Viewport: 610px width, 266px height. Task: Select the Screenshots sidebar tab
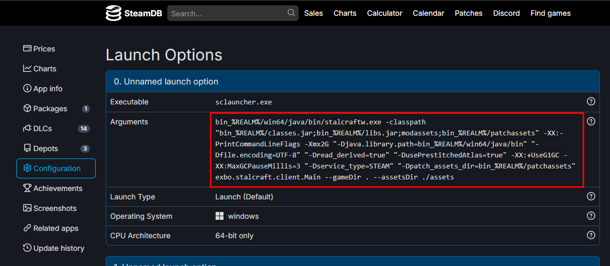56,208
